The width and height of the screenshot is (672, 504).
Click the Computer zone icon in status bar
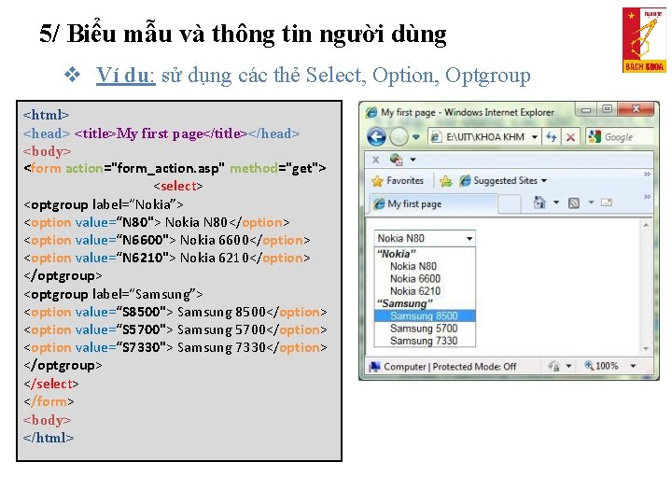[x=375, y=367]
